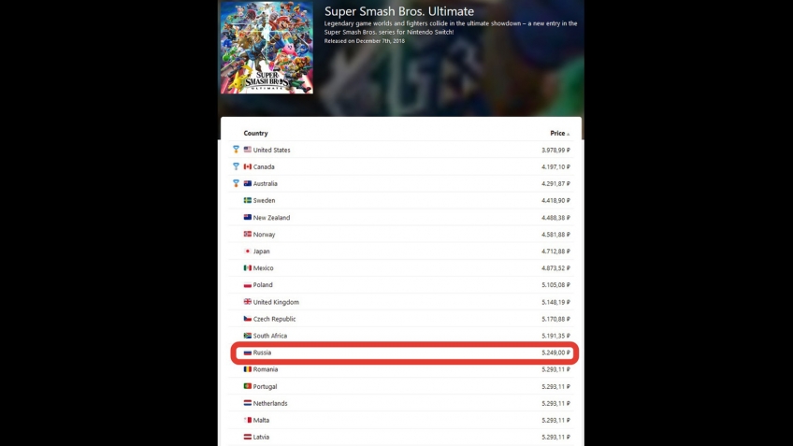The height and width of the screenshot is (446, 793).
Task: Click the Country column header
Action: tap(255, 134)
